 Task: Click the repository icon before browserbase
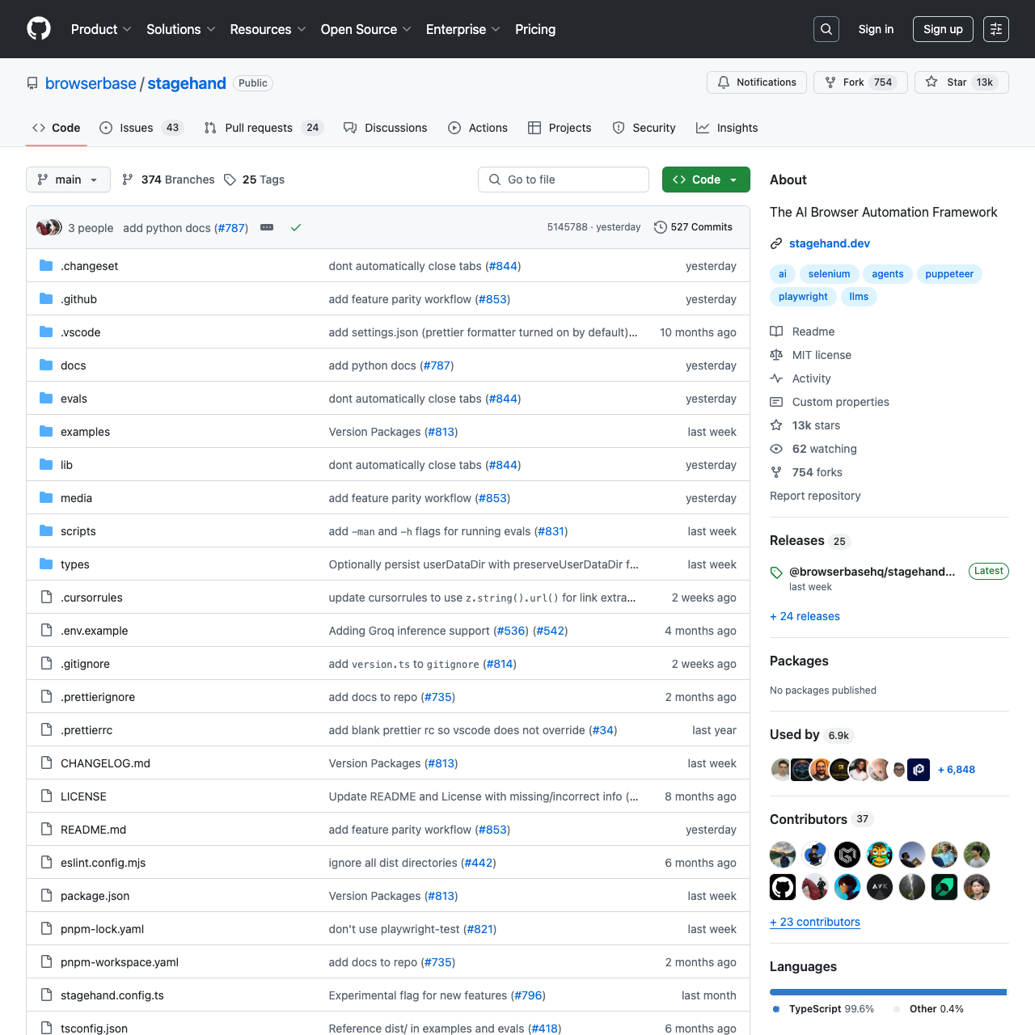[x=32, y=83]
